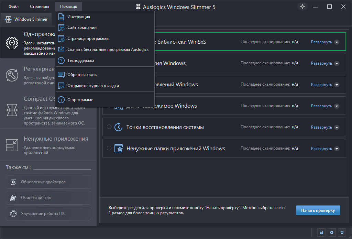Viewport: 352px width, 239px height.
Task: Click the О программе info icon
Action: (x=61, y=100)
